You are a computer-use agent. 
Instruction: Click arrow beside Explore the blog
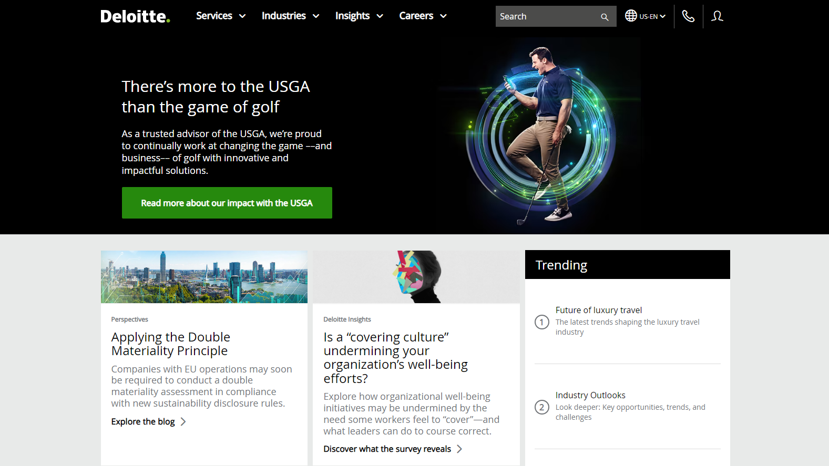coord(183,421)
